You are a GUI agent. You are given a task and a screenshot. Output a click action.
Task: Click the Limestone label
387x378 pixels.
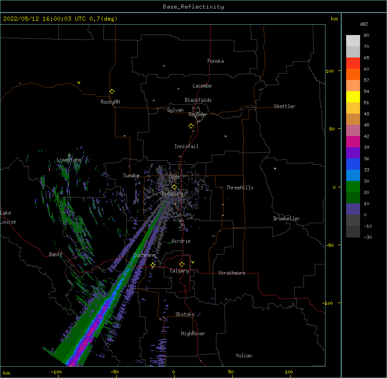click(x=69, y=160)
